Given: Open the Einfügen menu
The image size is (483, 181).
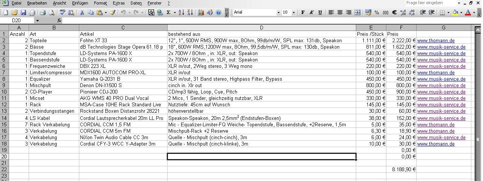Looking at the screenshot, I should 80,3.
